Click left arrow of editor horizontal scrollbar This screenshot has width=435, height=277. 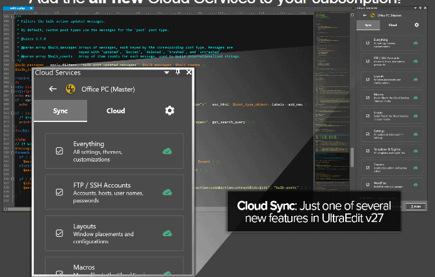[x=5, y=209]
